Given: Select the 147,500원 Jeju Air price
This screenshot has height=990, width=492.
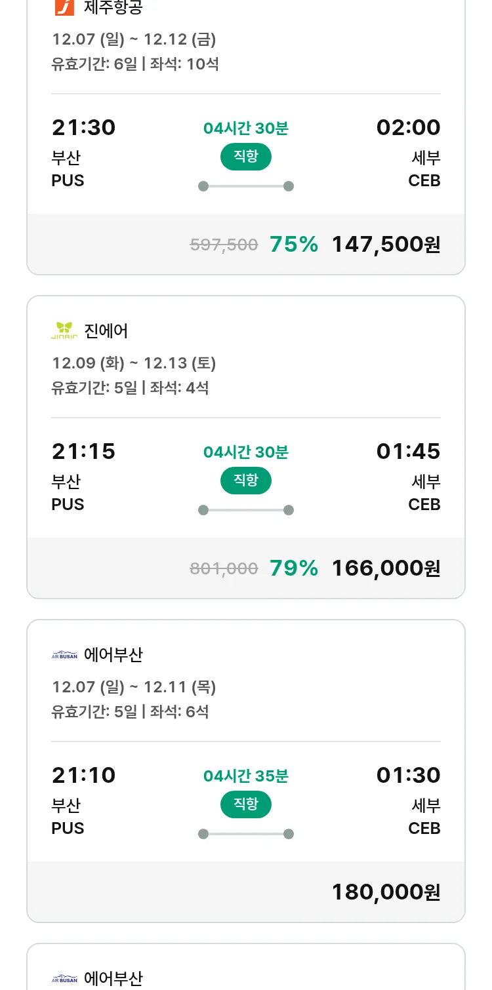Looking at the screenshot, I should [386, 245].
